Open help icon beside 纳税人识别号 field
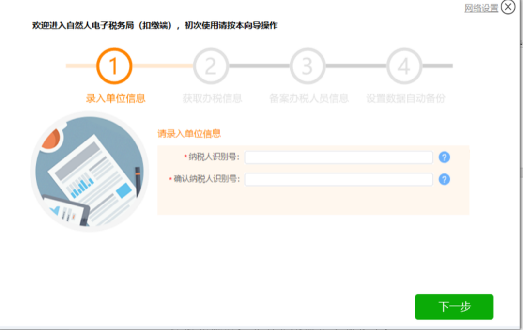 pos(444,157)
